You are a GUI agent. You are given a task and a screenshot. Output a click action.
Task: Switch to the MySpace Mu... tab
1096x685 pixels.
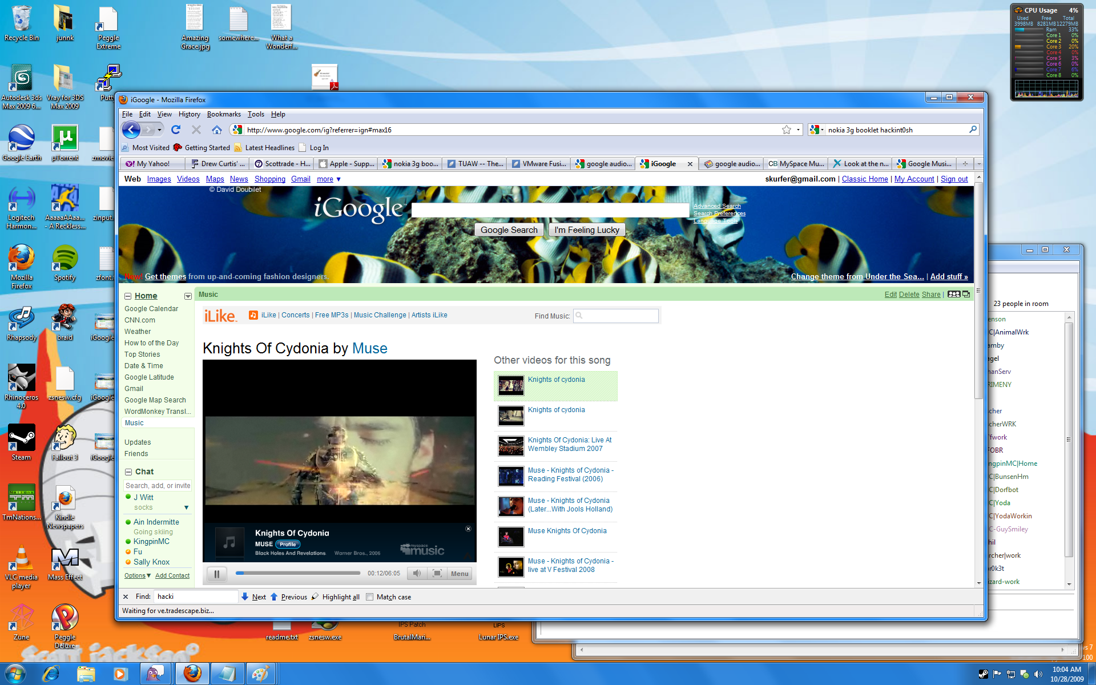point(796,164)
